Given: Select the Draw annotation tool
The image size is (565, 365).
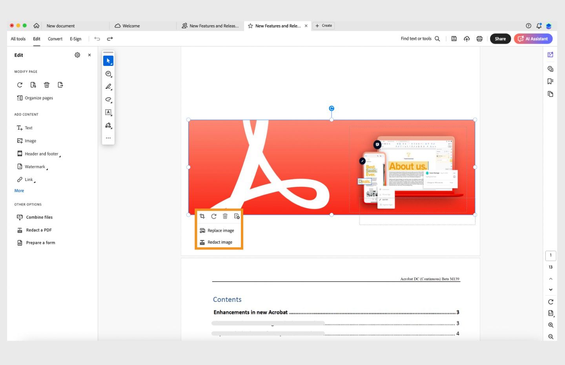Looking at the screenshot, I should 108,87.
